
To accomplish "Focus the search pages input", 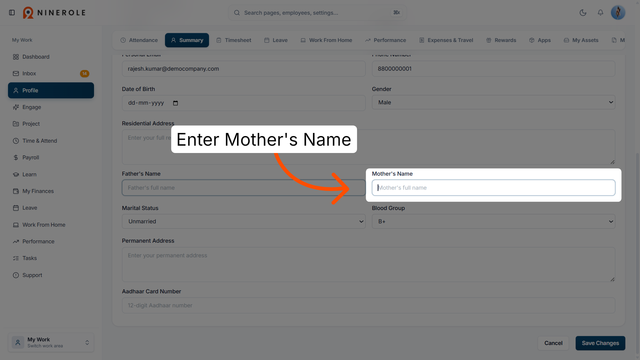I will click(x=317, y=13).
